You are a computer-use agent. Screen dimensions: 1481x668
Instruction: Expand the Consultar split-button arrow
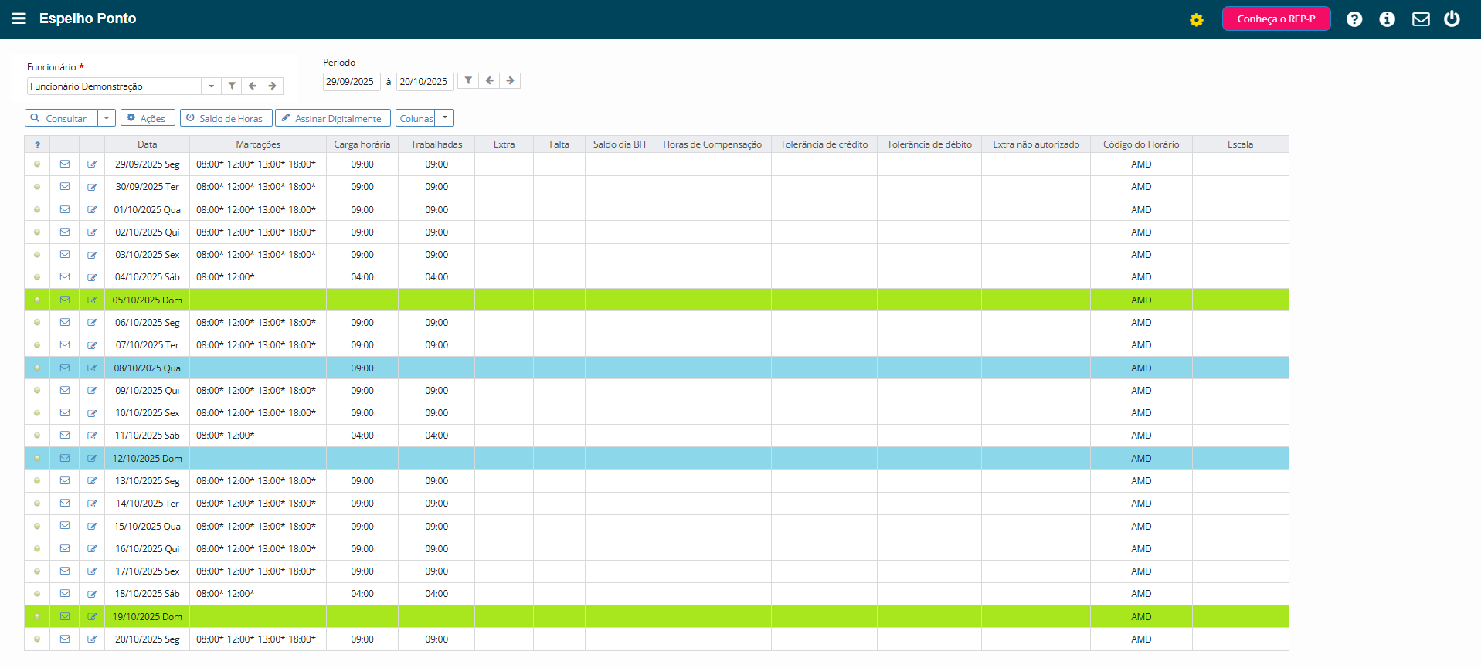coord(107,118)
